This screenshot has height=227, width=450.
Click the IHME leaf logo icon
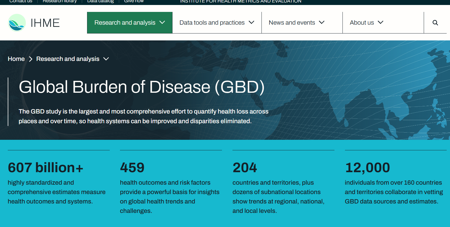[17, 23]
